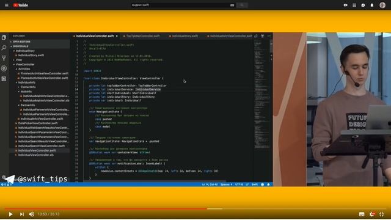
Task: Exit full screen mode
Action: (x=381, y=214)
